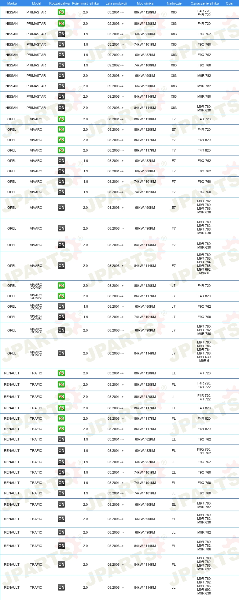Viewport: 239px width, 600px height.
Task: Click body code JL in Trafic 60kW / 82KM row
Action: click(x=174, y=462)
